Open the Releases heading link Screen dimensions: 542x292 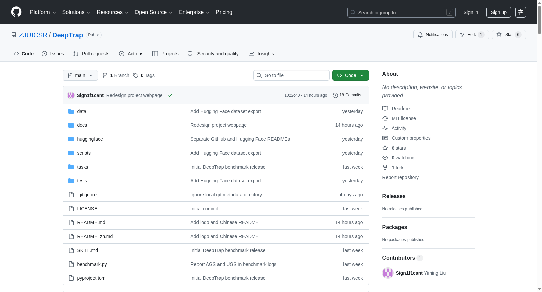[394, 196]
